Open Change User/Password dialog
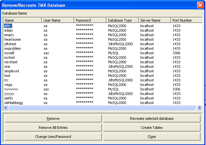Screen dimensions: 206x145 pyautogui.click(x=53, y=137)
